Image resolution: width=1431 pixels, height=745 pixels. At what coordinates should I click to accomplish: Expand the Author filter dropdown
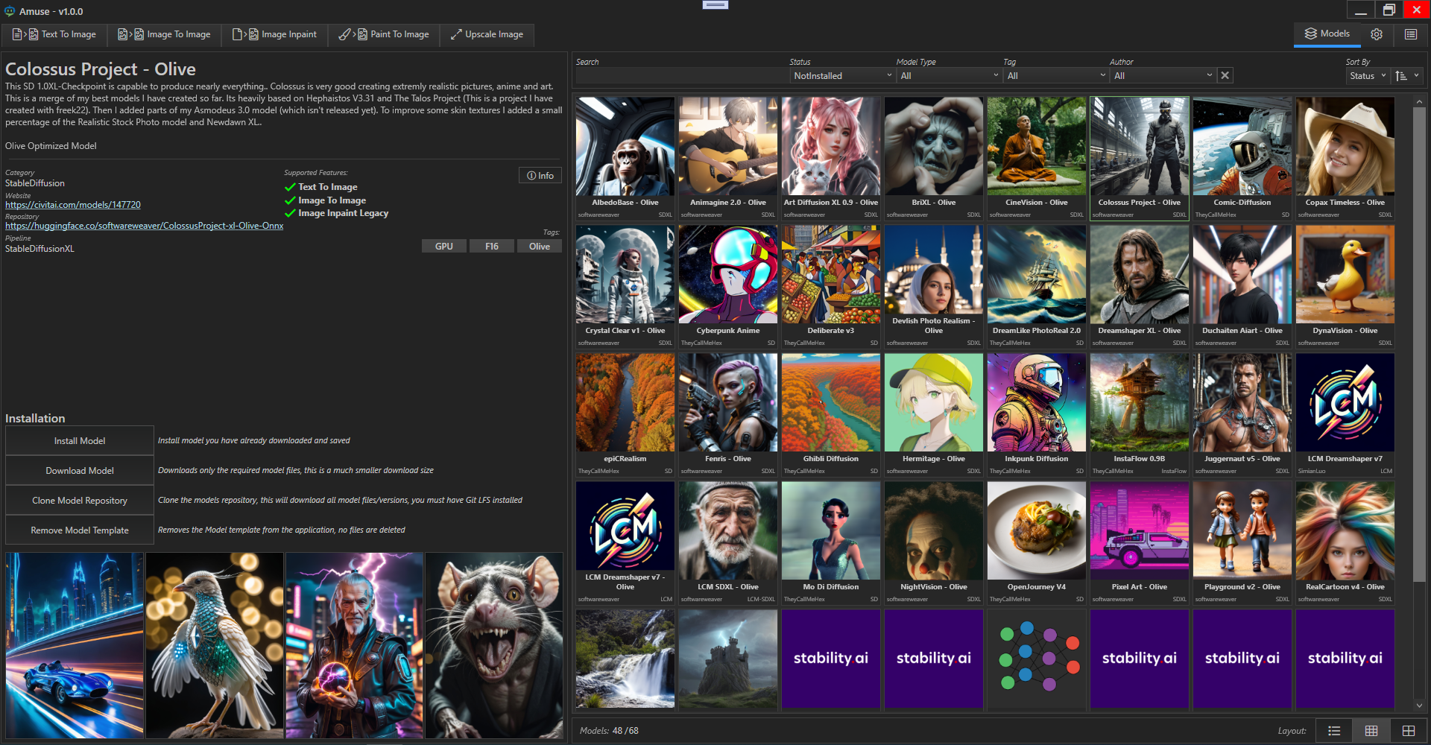[1162, 76]
